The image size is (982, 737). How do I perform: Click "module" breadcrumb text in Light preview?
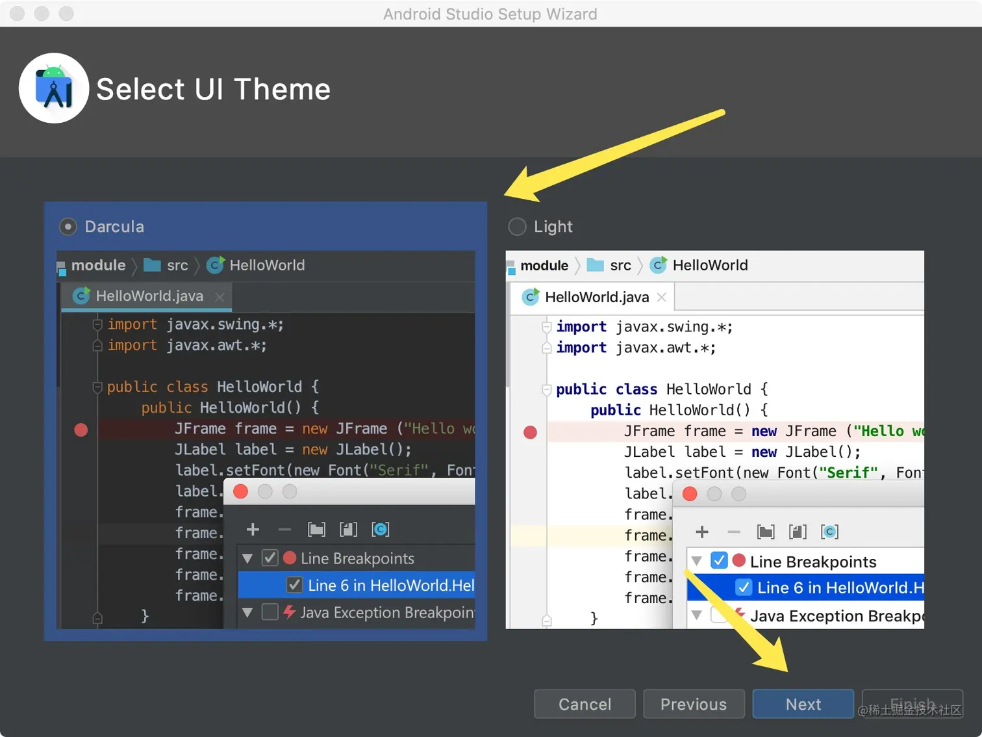click(x=544, y=265)
